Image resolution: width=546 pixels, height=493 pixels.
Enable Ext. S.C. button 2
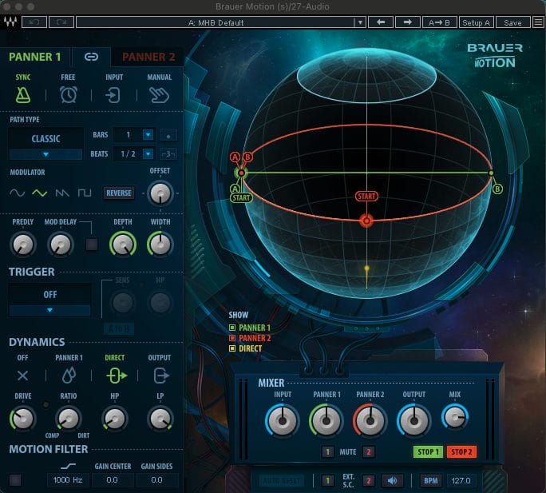[369, 480]
